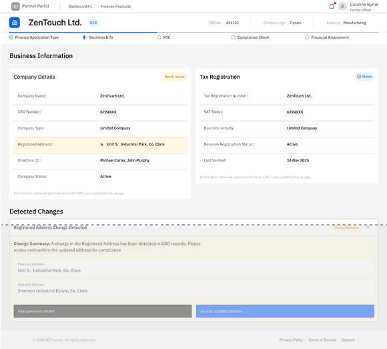Click Accept updated address button
This screenshot has width=387, height=349.
click(x=285, y=311)
